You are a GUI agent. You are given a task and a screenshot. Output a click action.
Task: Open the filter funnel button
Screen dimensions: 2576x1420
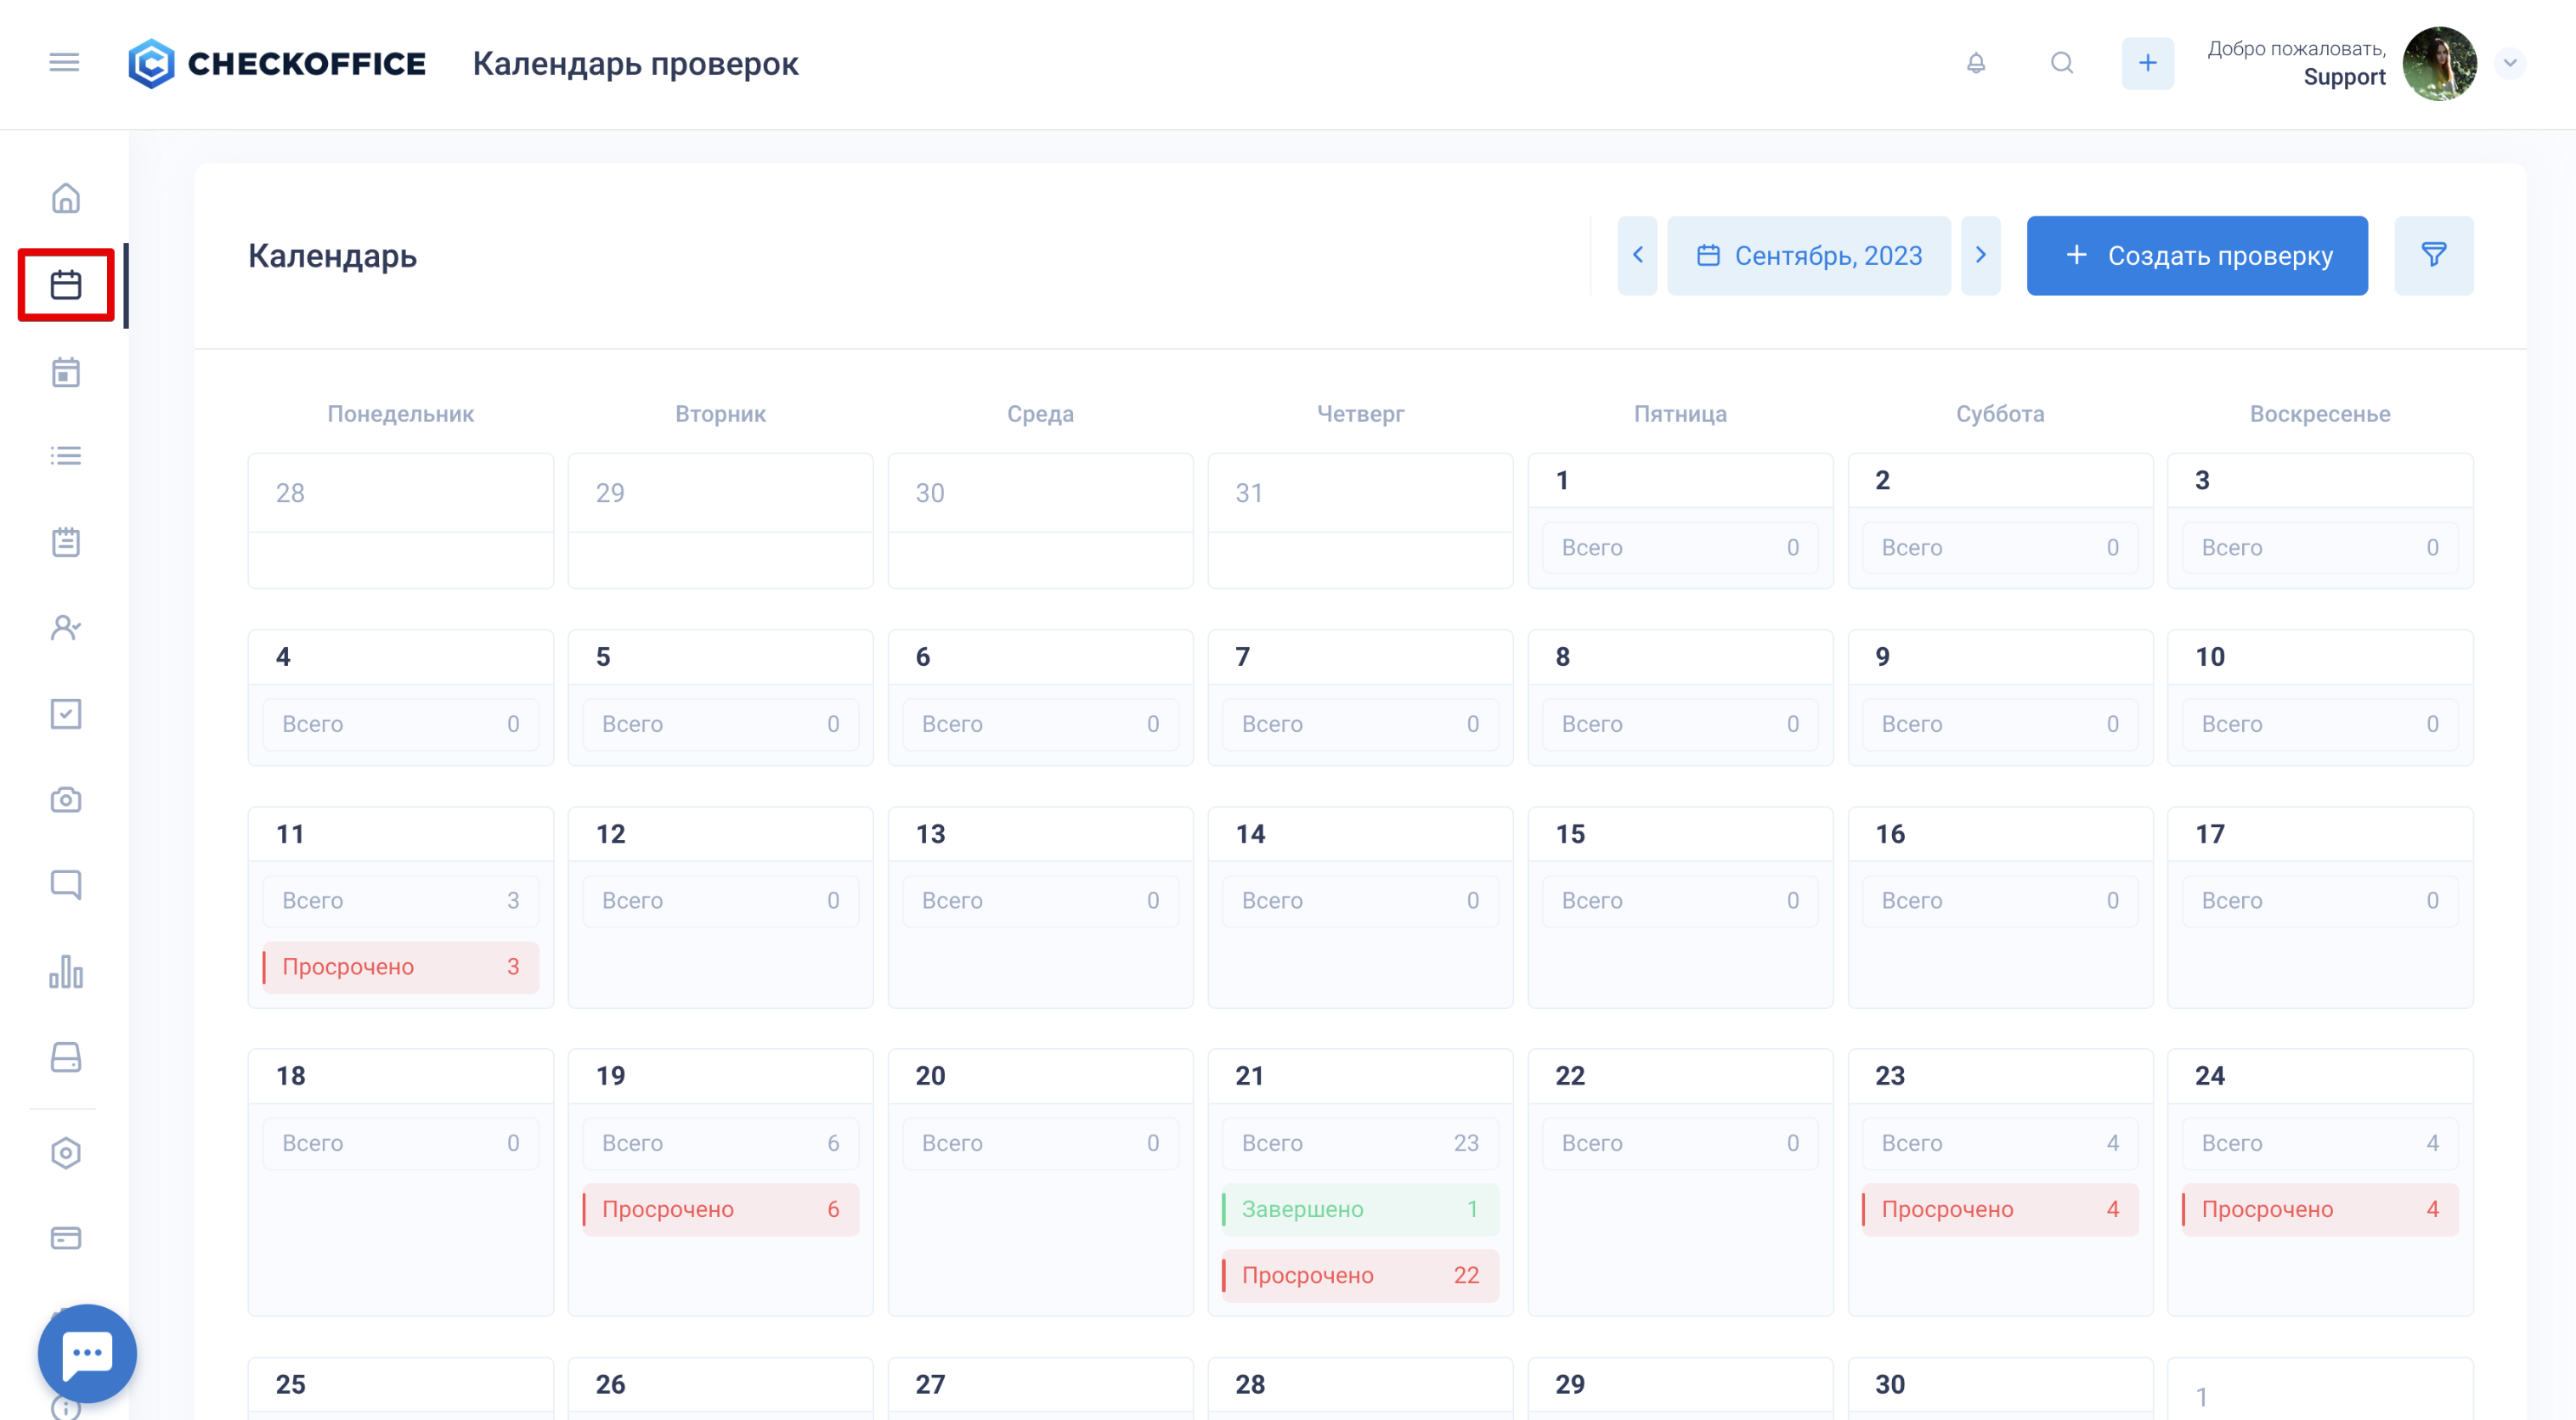point(2433,256)
